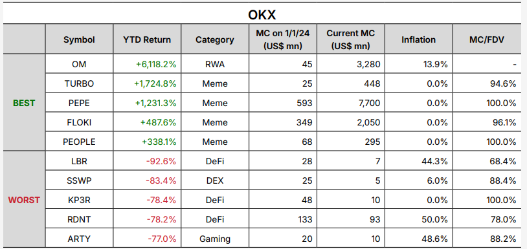Select the OM symbol cell
The image size is (527, 249).
(80, 64)
